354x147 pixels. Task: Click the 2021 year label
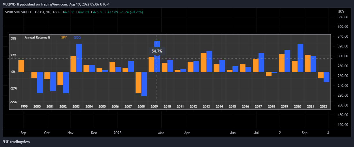[311, 106]
